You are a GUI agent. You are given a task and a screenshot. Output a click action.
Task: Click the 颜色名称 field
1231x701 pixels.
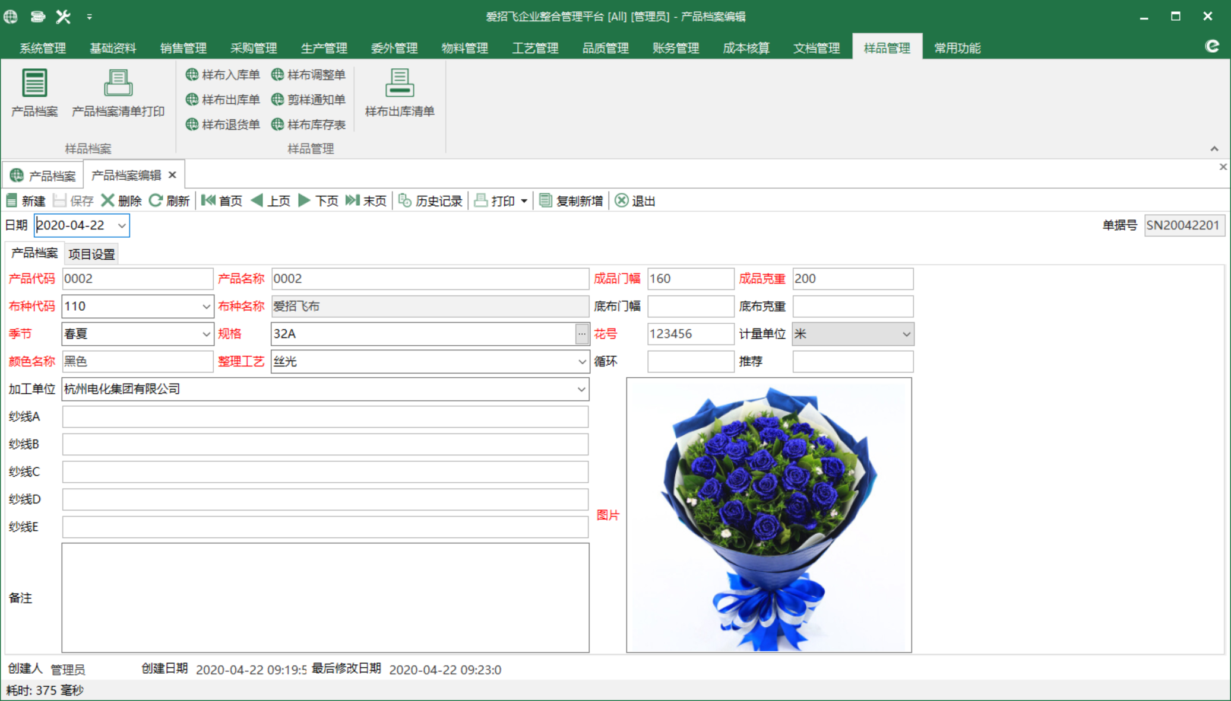pos(137,362)
